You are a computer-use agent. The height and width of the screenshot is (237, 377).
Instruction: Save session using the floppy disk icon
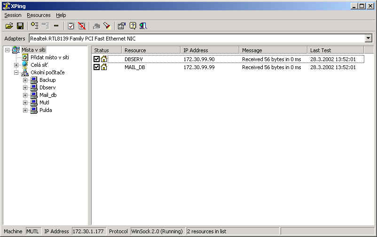point(20,26)
